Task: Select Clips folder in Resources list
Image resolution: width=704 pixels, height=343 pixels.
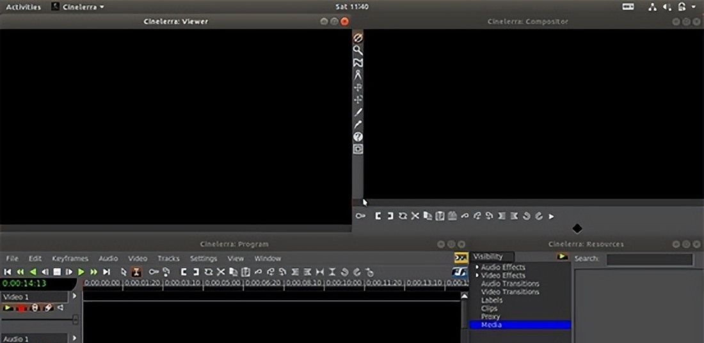Action: point(489,309)
